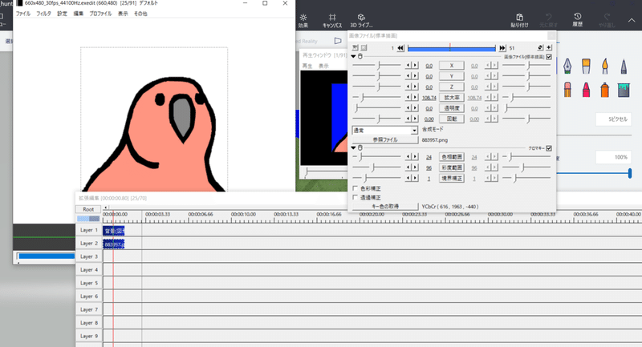
Task: Click the flag icon in Paint 3D
Action: [x=338, y=41]
